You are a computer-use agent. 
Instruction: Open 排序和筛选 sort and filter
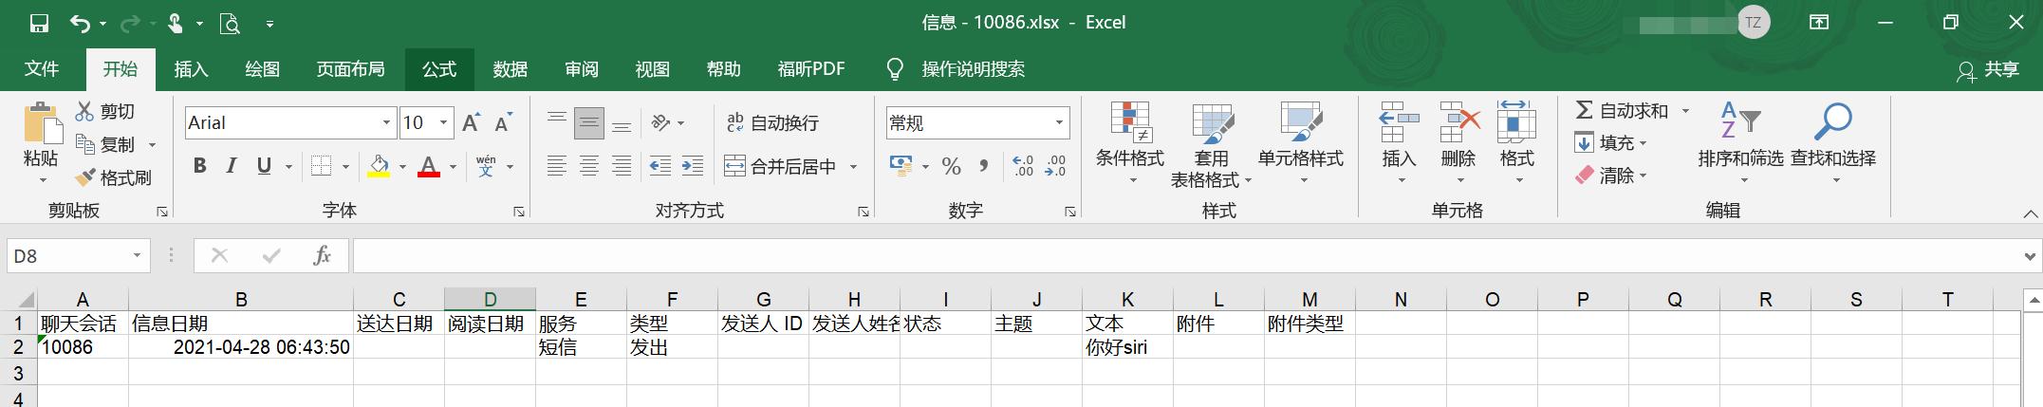1741,143
